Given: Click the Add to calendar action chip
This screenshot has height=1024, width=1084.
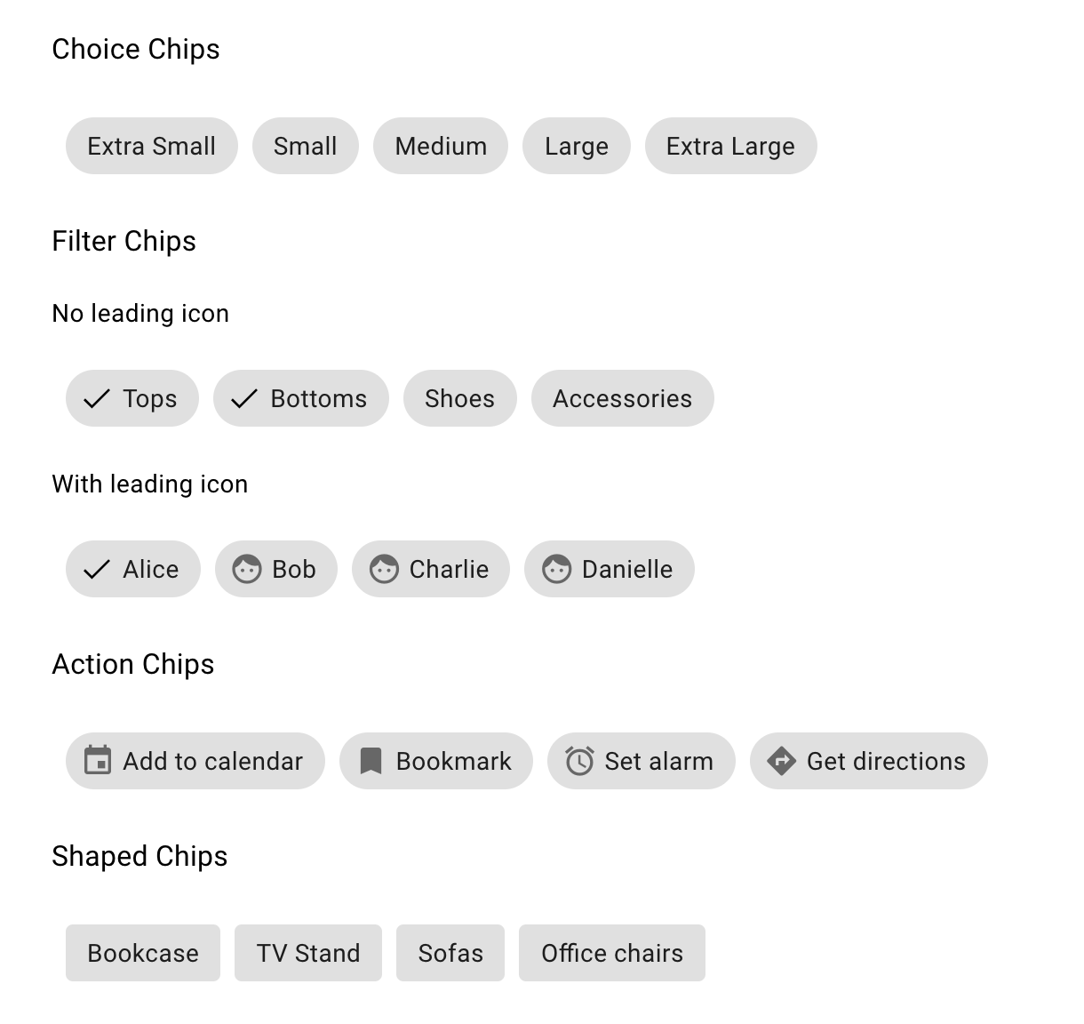Looking at the screenshot, I should coord(195,761).
